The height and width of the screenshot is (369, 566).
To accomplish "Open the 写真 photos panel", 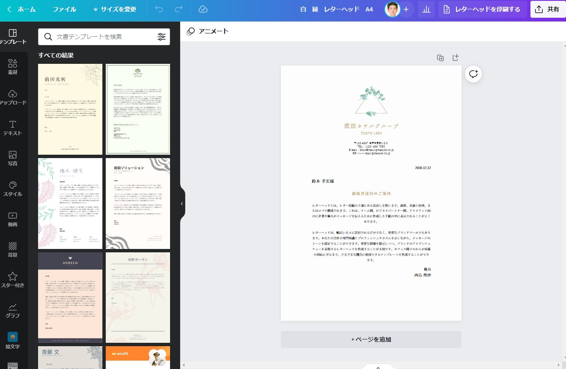I will coord(13,159).
